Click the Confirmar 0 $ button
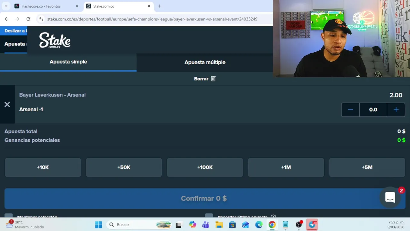The image size is (410, 231). (x=205, y=199)
